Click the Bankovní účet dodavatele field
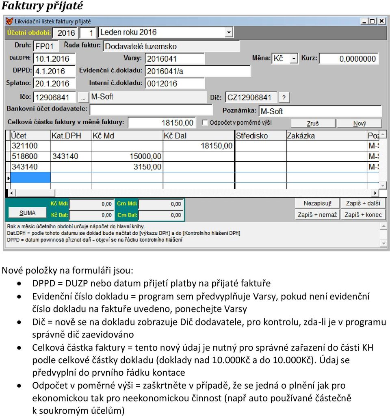The height and width of the screenshot is (416, 390). point(151,109)
